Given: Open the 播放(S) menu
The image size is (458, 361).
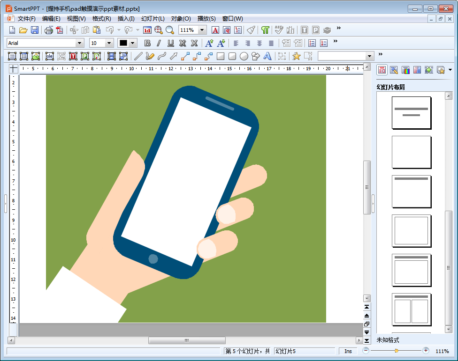Looking at the screenshot, I should tap(206, 19).
